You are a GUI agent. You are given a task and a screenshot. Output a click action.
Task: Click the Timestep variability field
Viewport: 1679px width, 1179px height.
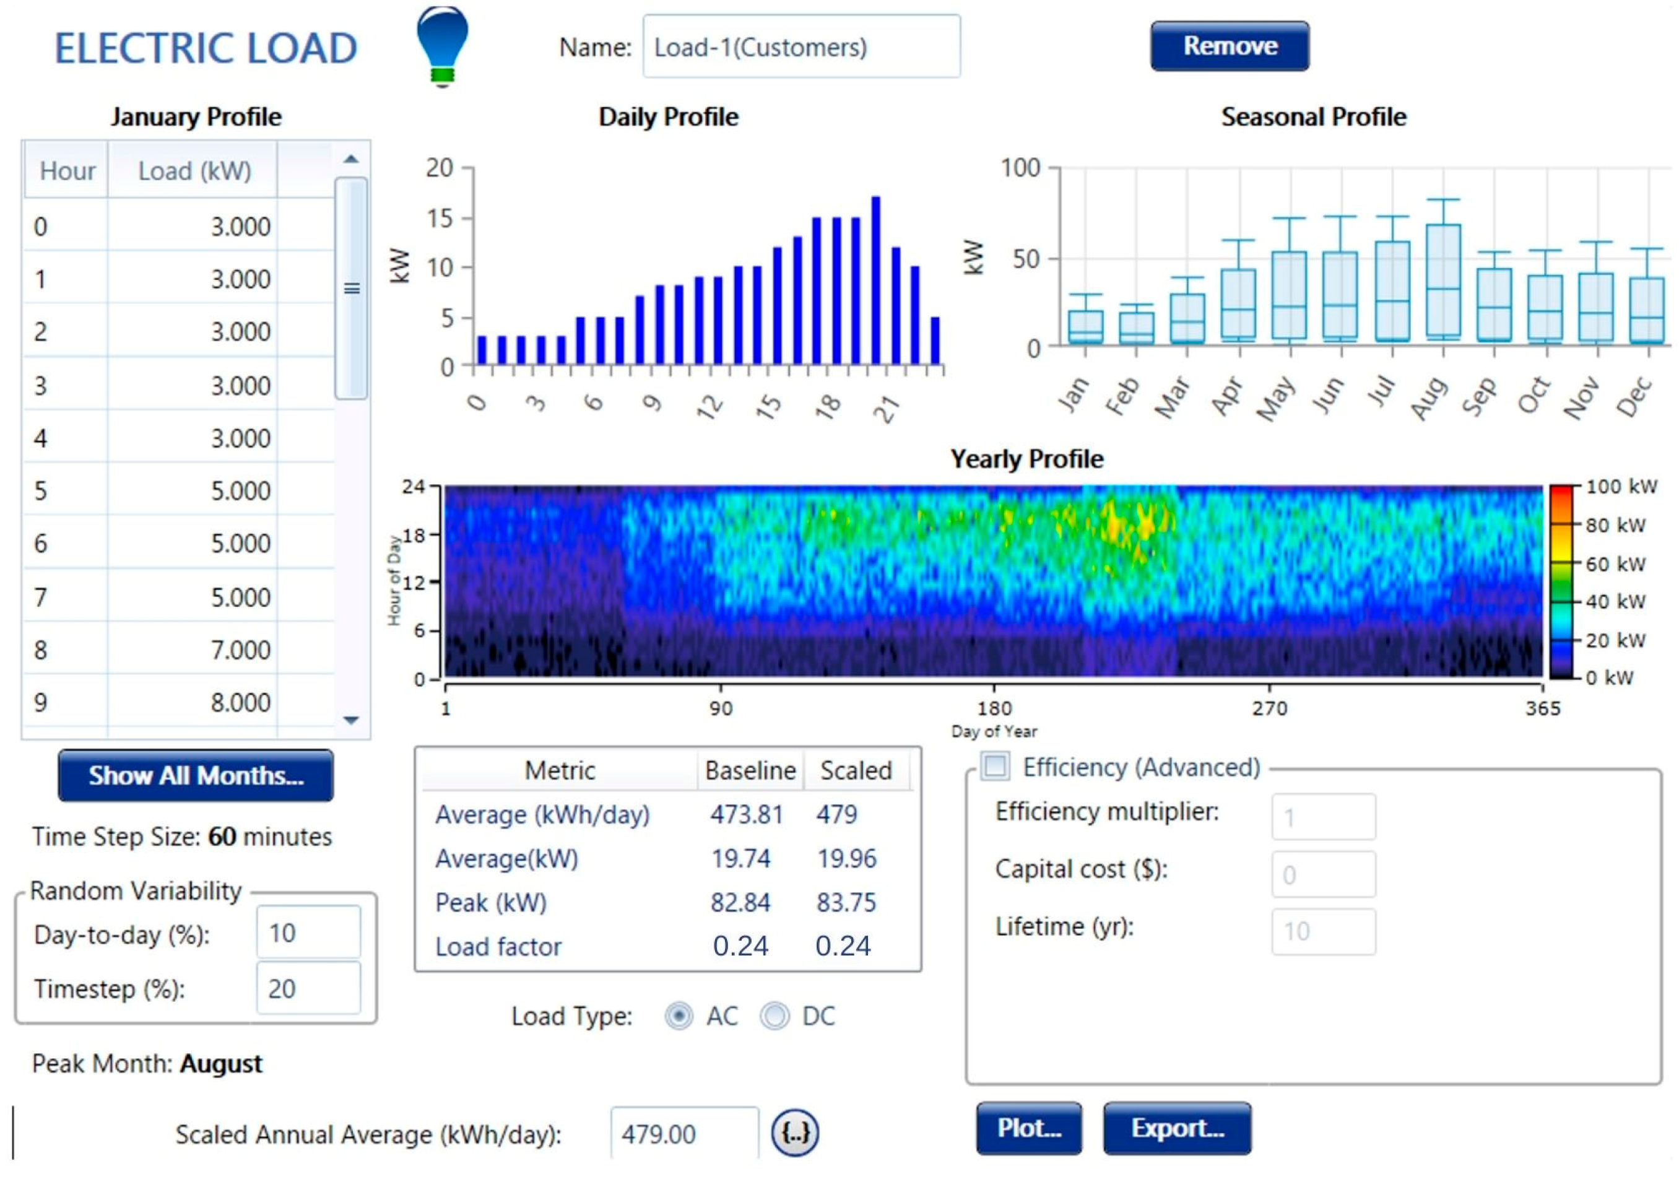[x=308, y=988]
